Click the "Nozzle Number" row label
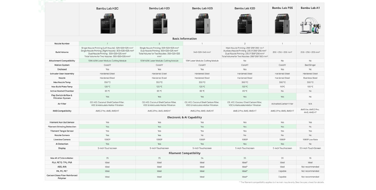 pos(62,43)
